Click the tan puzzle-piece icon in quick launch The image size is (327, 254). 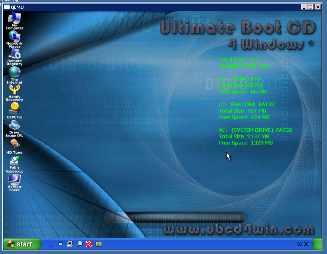click(99, 244)
